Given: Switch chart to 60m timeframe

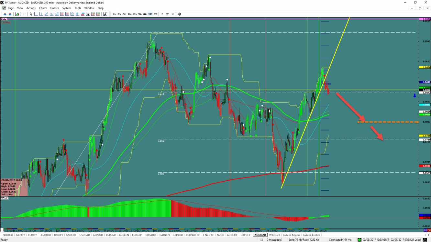Looking at the screenshot, I should coord(145,14).
